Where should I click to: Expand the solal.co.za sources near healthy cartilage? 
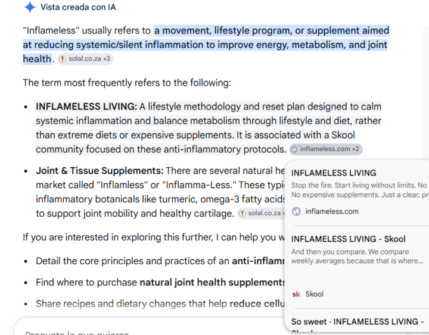261,214
